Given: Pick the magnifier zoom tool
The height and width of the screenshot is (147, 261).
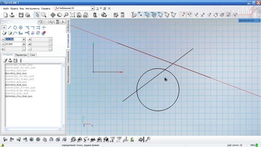Looking at the screenshot, I should click(x=66, y=15).
